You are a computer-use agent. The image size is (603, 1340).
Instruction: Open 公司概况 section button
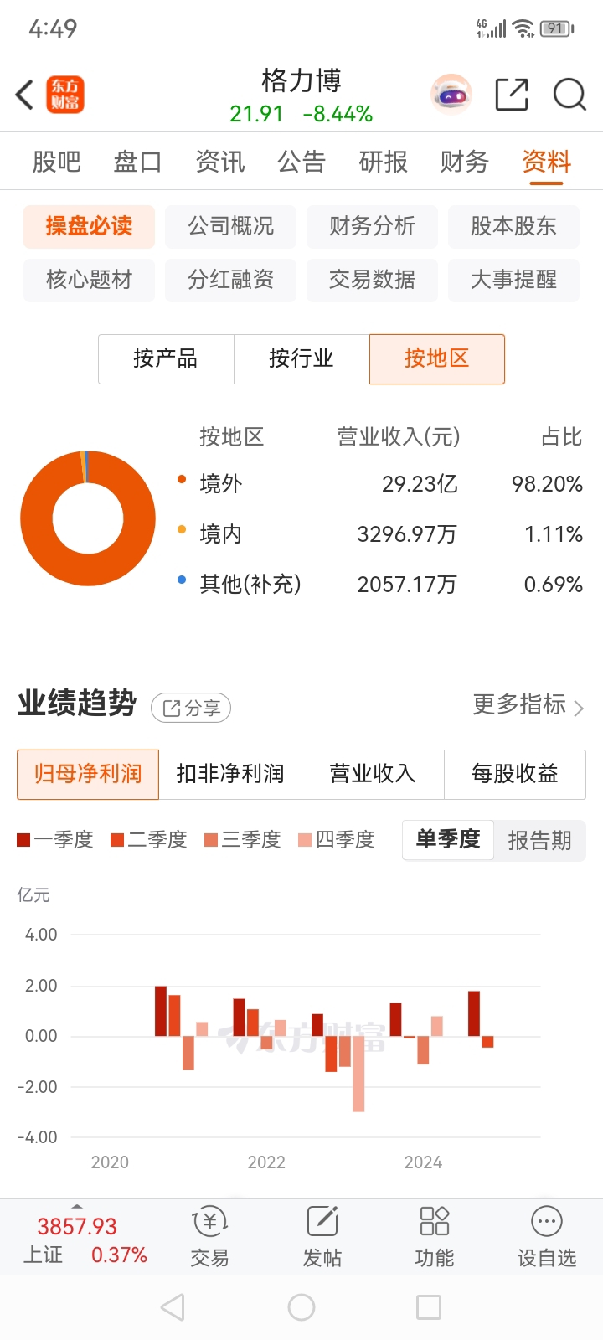(x=230, y=226)
